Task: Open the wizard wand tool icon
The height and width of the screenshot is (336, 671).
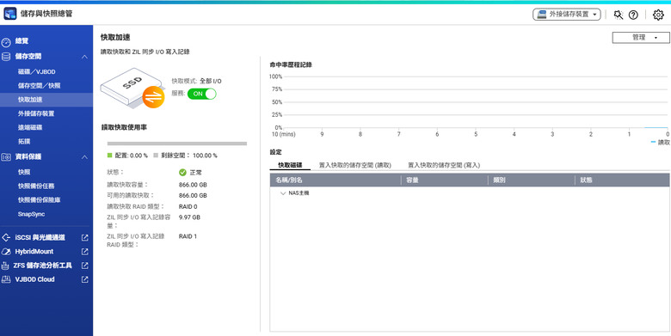Action: pos(618,15)
